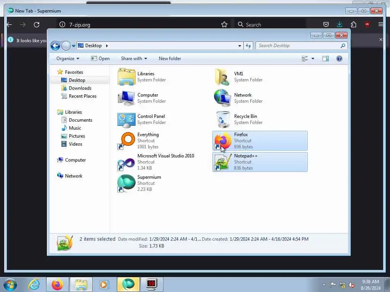Dismiss the browser notification bar with X
This screenshot has width=390, height=292.
click(x=380, y=40)
